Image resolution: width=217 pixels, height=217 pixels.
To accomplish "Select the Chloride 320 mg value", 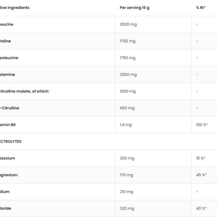I will click(x=127, y=209).
